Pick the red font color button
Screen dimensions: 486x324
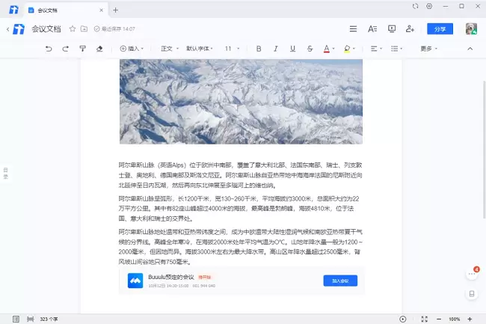326,49
